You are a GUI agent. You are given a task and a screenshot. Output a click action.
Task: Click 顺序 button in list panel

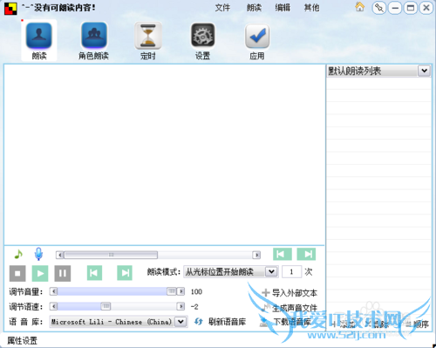418,324
